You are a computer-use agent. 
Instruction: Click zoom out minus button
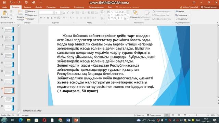click(189, 115)
